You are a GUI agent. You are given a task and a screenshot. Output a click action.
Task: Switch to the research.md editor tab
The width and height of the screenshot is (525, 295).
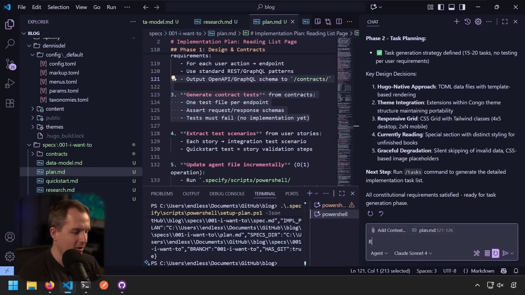pyautogui.click(x=217, y=22)
